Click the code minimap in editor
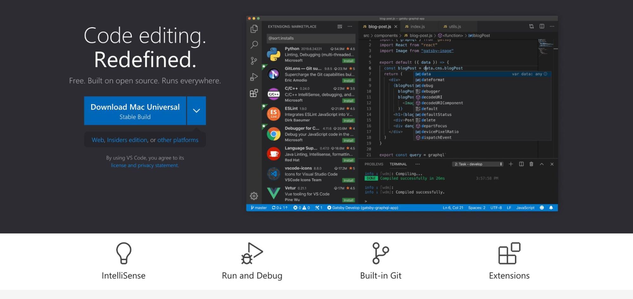This screenshot has height=299, width=633. [x=546, y=48]
